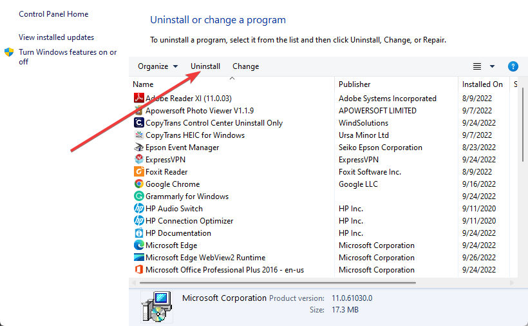
Task: Click the Microsoft Edge WebView2 Runtime icon
Action: coord(138,257)
